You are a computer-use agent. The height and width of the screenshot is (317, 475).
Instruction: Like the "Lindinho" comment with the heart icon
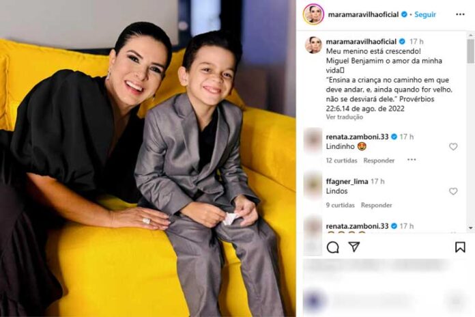pyautogui.click(x=453, y=146)
